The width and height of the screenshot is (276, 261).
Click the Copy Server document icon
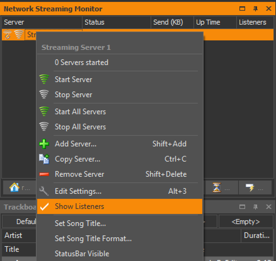(44, 159)
